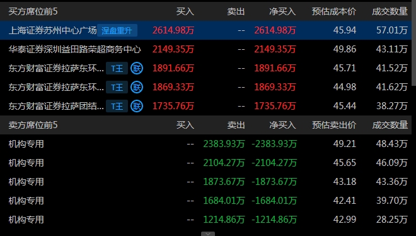Viewport: 416px width, 236px height.
Task: Sort buyers by 卖出 column header
Action: point(236,11)
